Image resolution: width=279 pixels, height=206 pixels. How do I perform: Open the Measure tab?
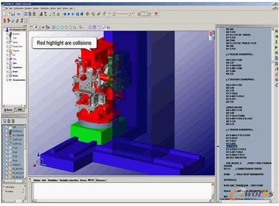(x=101, y=180)
